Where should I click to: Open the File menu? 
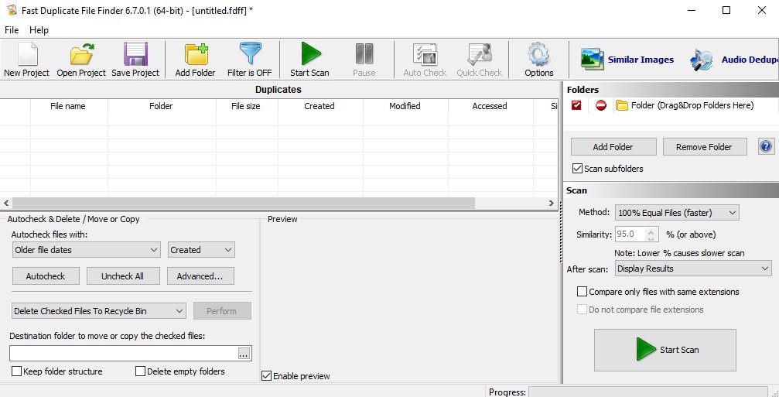click(x=12, y=30)
